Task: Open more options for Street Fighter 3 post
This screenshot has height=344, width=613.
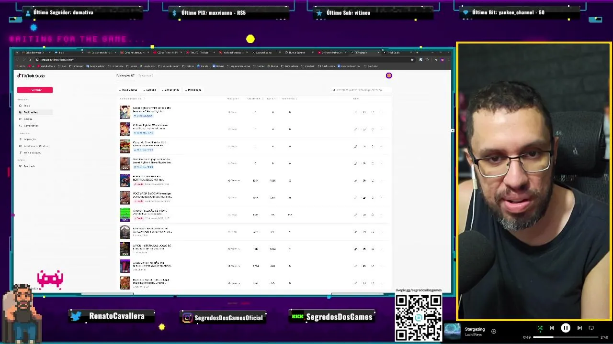Action: click(x=381, y=112)
